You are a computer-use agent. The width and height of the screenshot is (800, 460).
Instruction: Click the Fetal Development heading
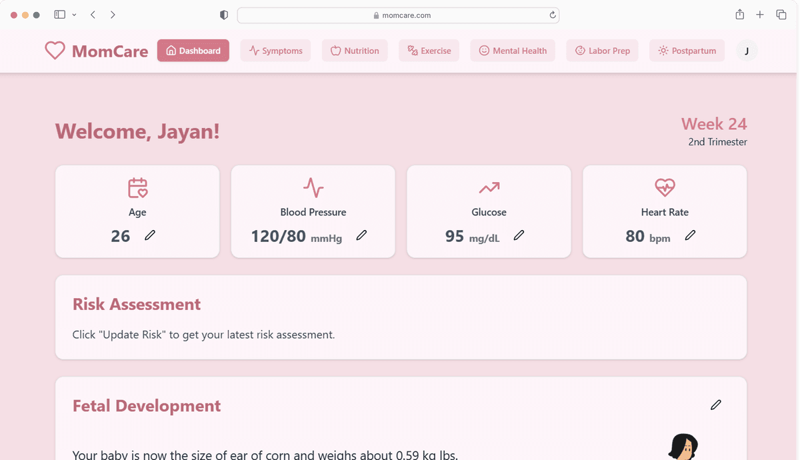click(x=147, y=406)
